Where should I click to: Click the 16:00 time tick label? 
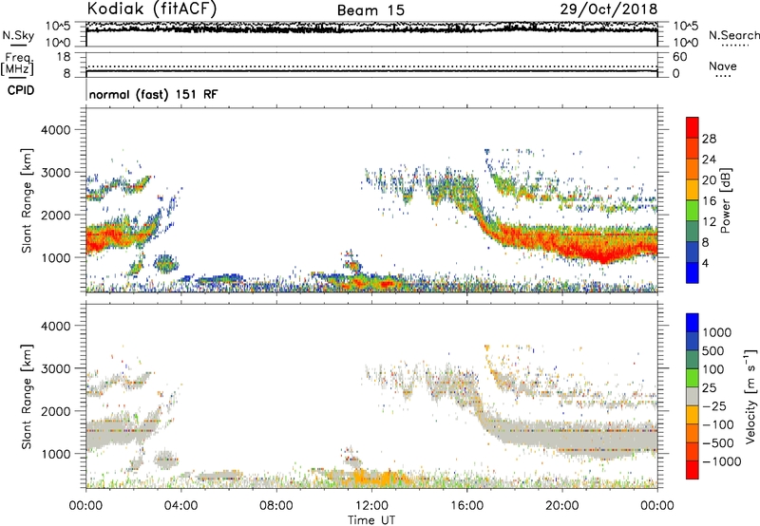pyautogui.click(x=466, y=506)
